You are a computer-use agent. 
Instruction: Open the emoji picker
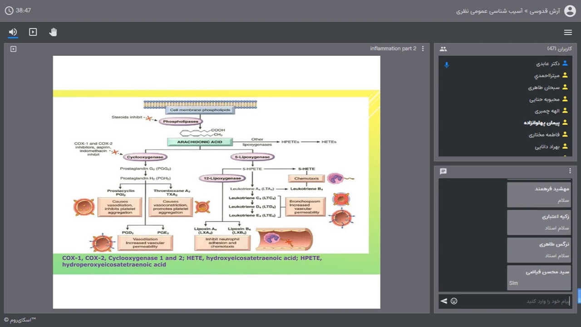tap(454, 301)
